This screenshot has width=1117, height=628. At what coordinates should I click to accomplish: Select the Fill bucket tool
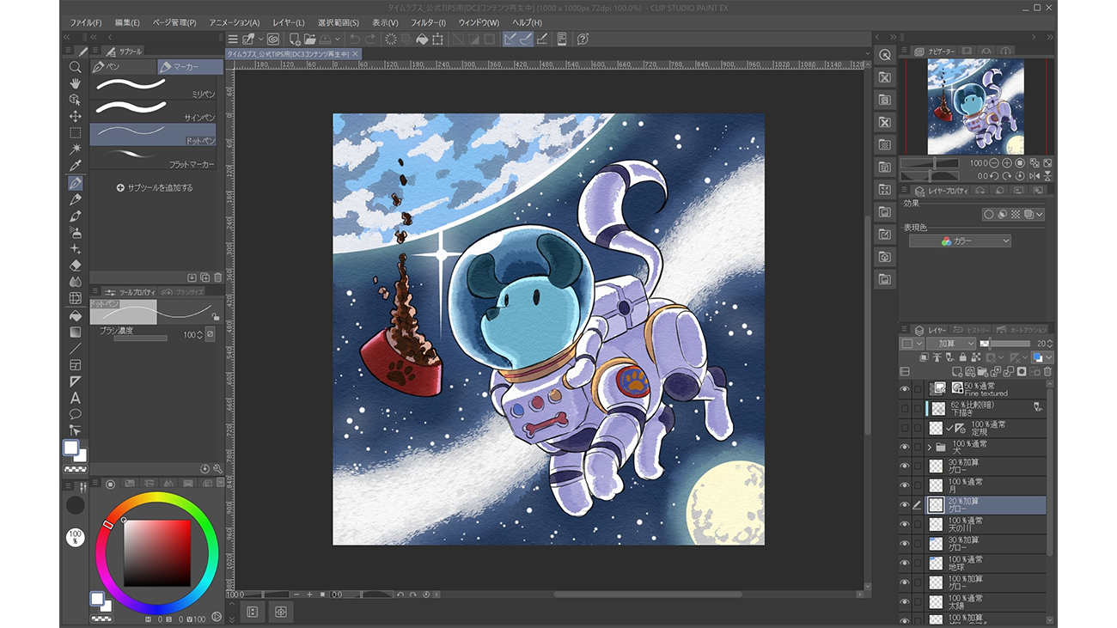tap(76, 315)
